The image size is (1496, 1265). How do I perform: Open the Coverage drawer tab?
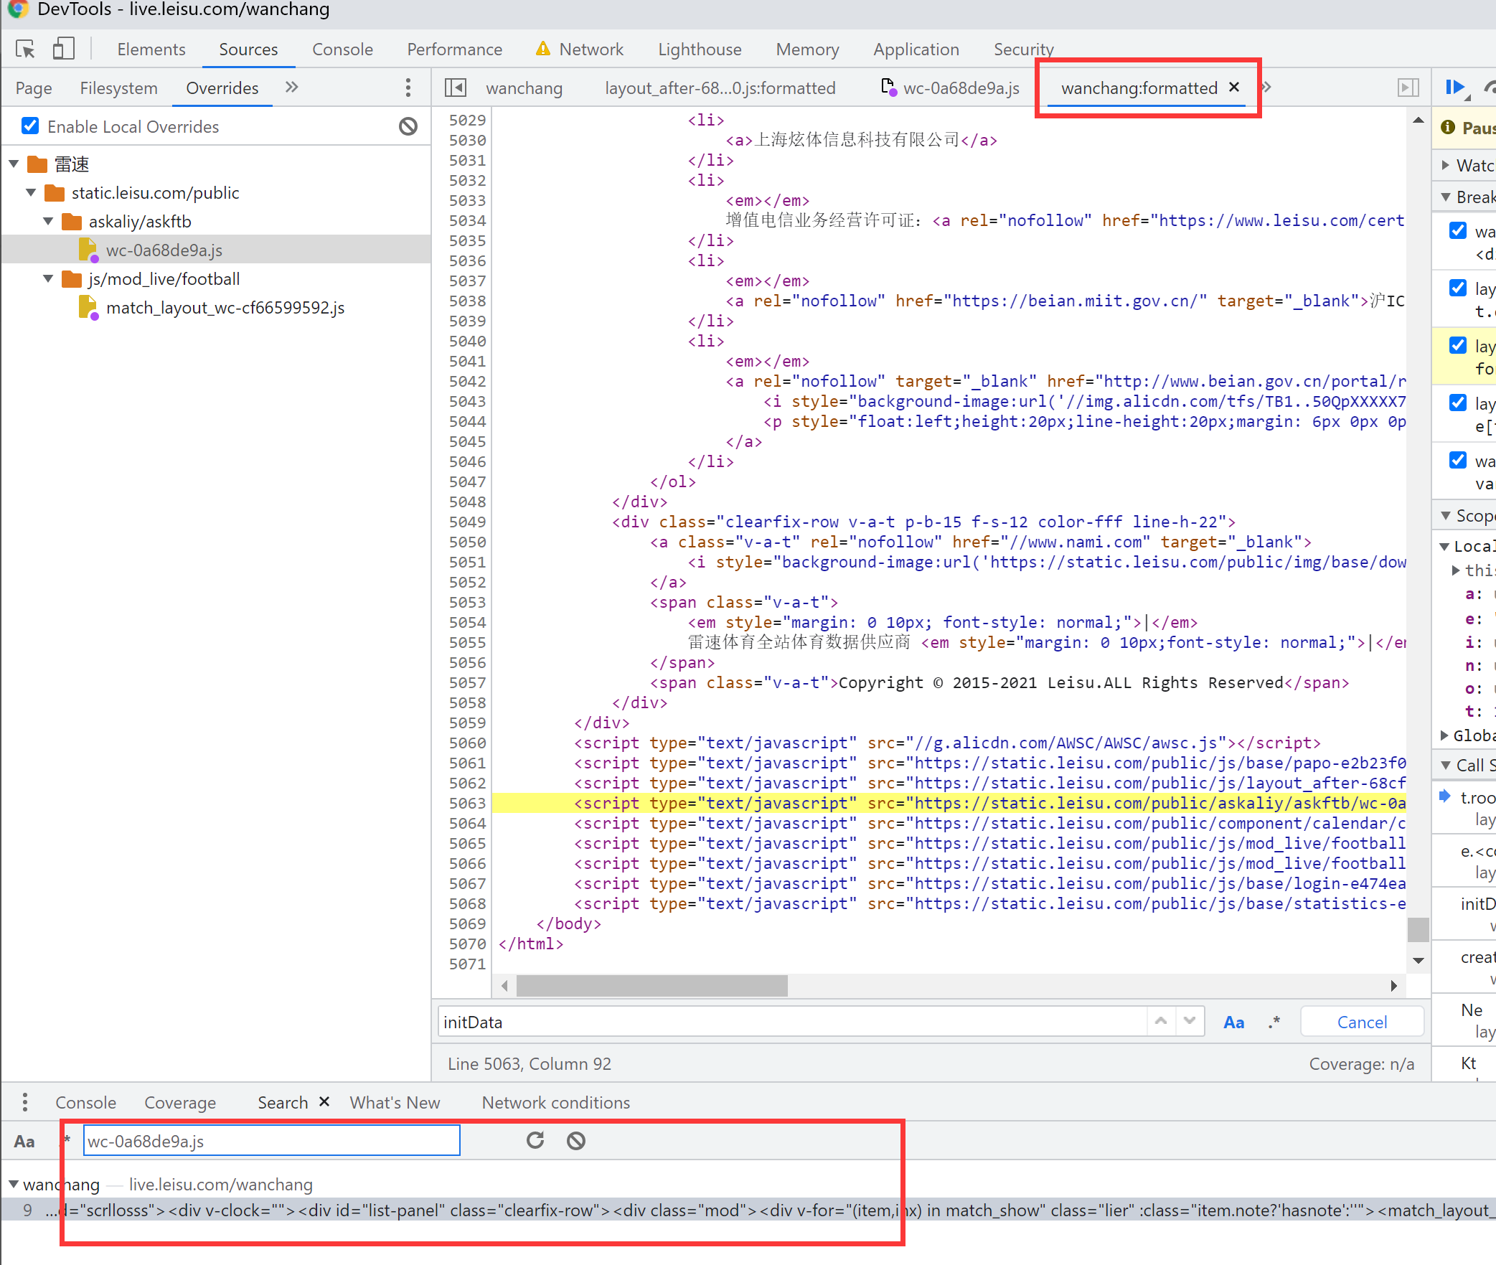pyautogui.click(x=180, y=1102)
